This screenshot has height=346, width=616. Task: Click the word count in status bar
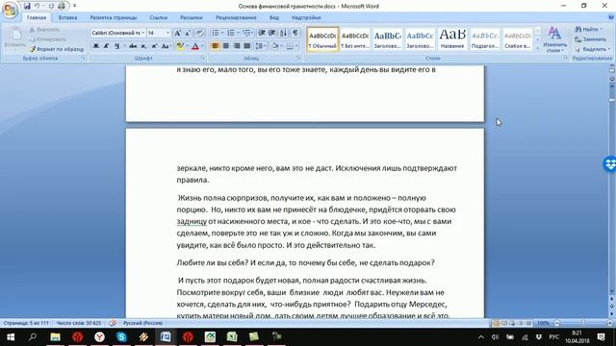coord(79,323)
